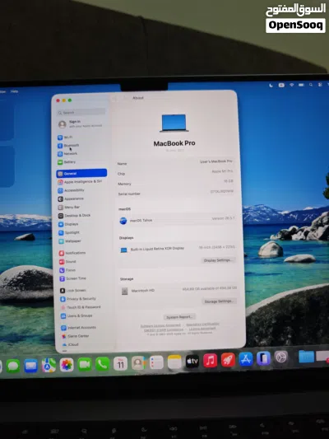Open the Software License Agreement link
The width and height of the screenshot is (329, 439).
pos(160,325)
